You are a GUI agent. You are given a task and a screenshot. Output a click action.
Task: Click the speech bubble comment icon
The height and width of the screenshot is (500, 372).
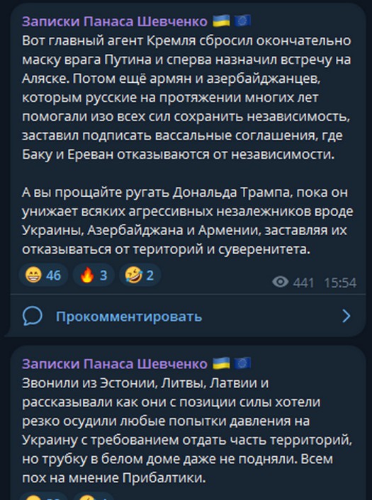[x=32, y=316]
